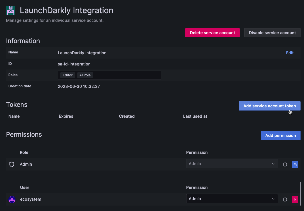The width and height of the screenshot is (304, 211).
Task: Click the Name column header in Tokens
Action: pyautogui.click(x=14, y=116)
